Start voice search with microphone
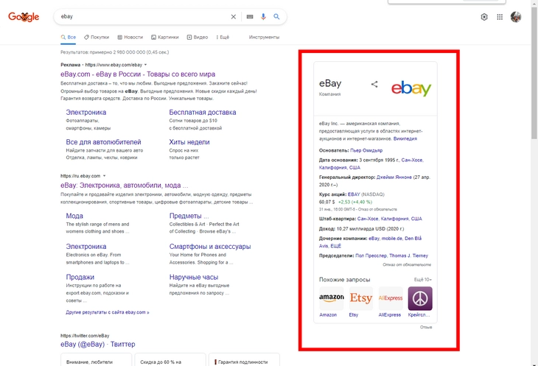538x366 pixels. (x=263, y=16)
